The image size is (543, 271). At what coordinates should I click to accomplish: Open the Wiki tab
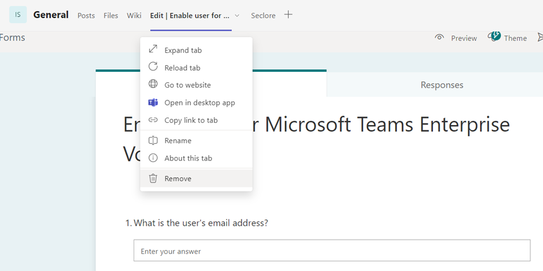click(134, 16)
